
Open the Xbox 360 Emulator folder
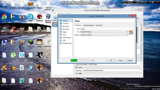coord(31,31)
